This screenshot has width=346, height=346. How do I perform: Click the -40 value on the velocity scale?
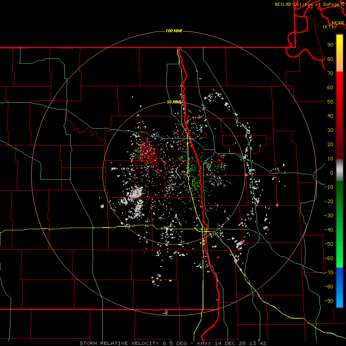pos(329,230)
